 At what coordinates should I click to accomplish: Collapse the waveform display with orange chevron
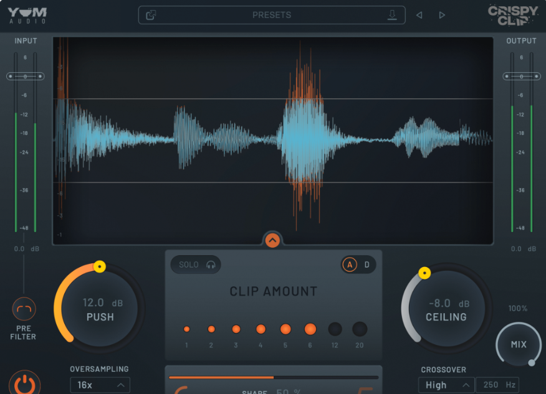(x=272, y=240)
